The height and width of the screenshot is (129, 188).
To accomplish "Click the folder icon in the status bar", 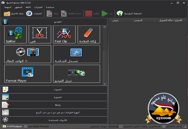I will click(5, 126).
